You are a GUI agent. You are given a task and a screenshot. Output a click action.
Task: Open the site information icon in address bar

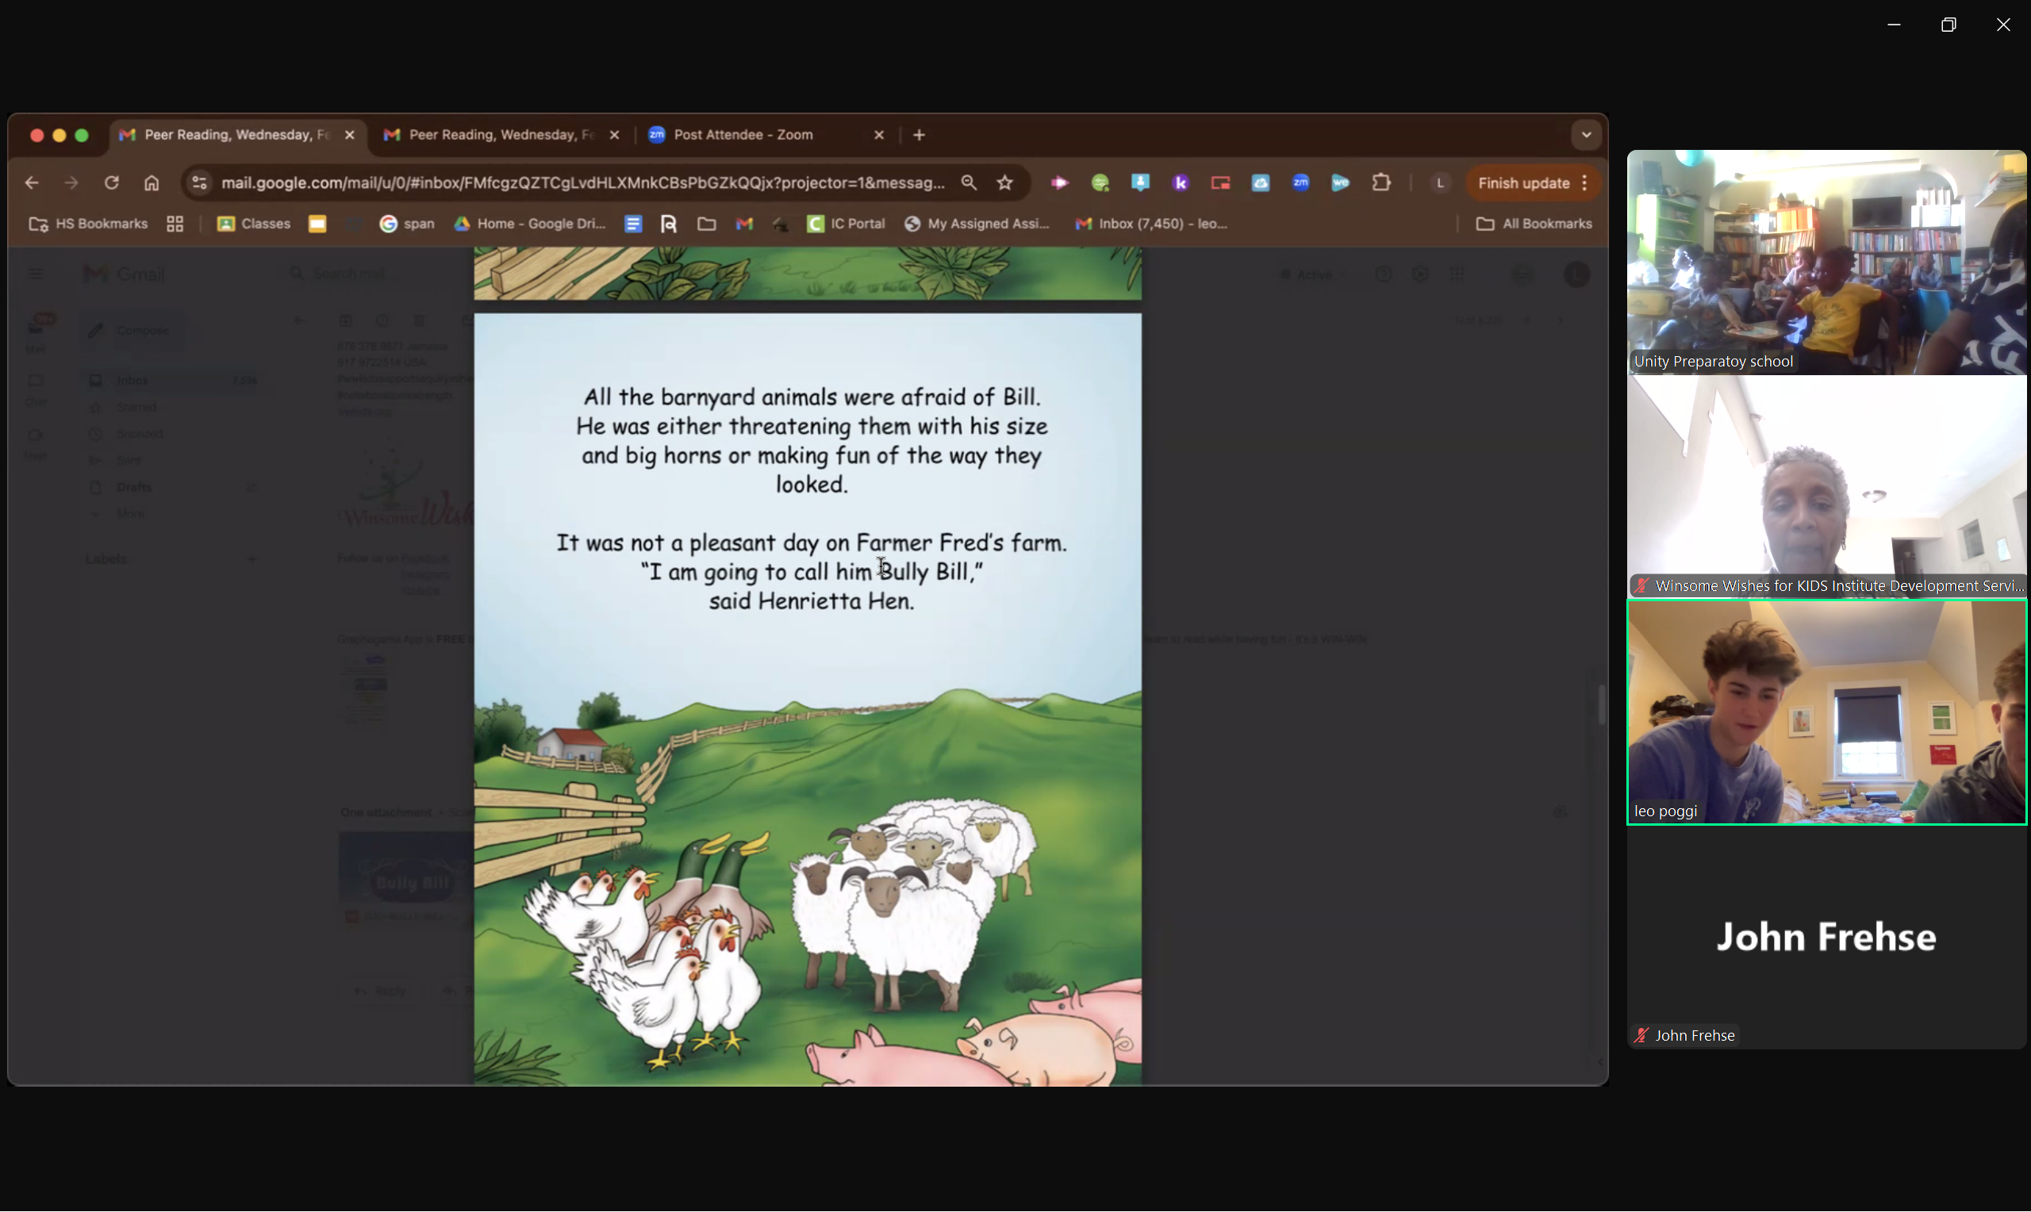199,183
